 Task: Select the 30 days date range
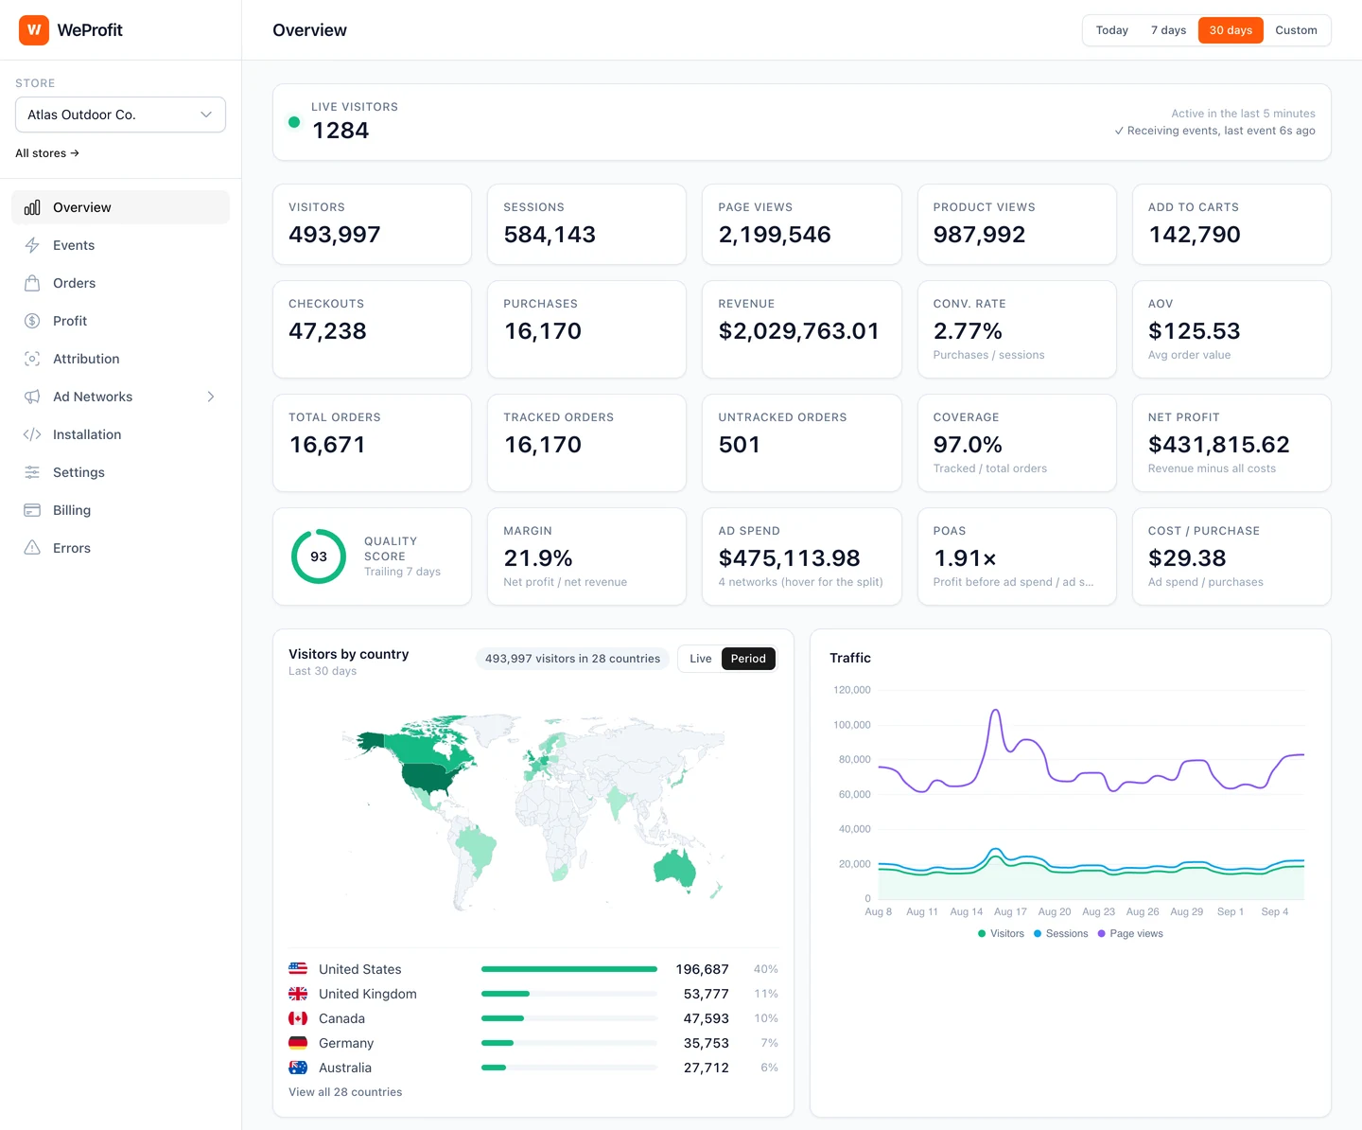click(x=1231, y=30)
